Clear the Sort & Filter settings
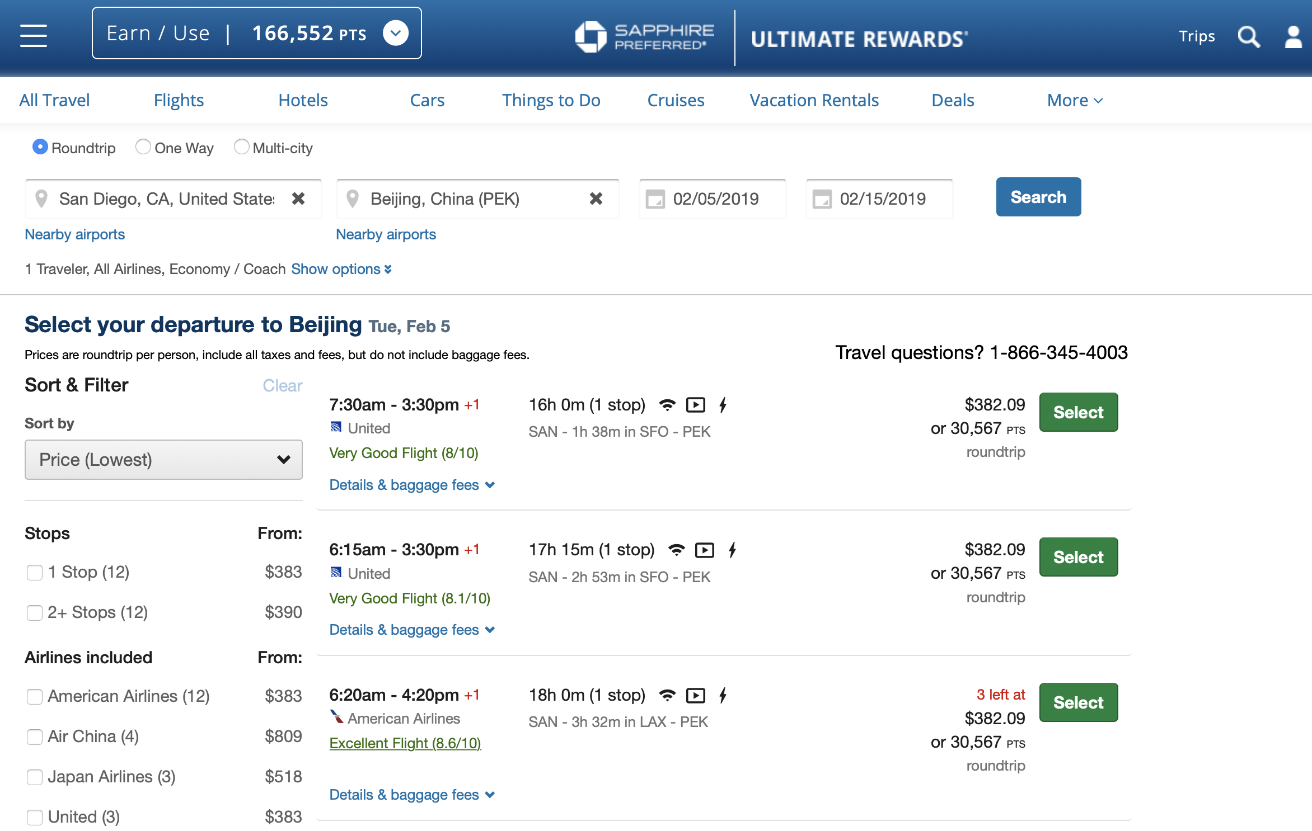Viewport: 1312px width, 831px height. [x=283, y=385]
